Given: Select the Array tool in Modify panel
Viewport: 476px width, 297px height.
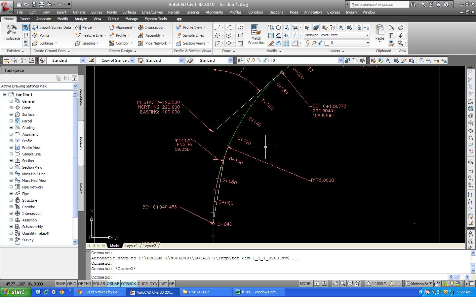Looking at the screenshot, I should (286, 43).
